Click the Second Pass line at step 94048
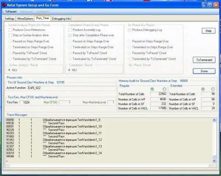Viewport: 221px width, 176px height. coord(35,156)
